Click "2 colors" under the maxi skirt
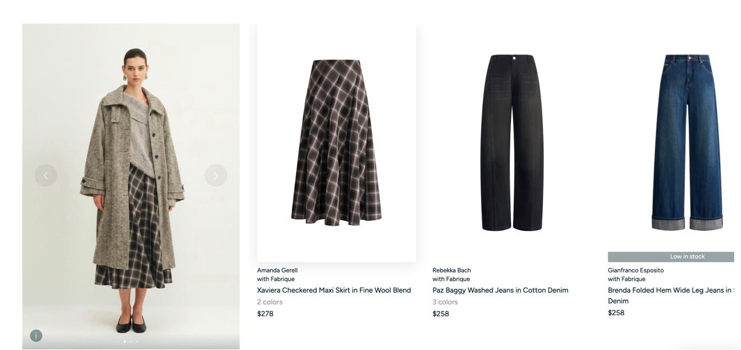The width and height of the screenshot is (741, 350). click(269, 302)
